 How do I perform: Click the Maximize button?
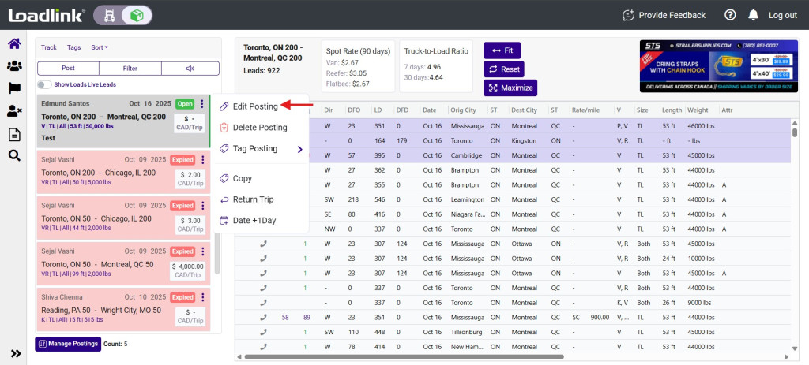coord(510,88)
